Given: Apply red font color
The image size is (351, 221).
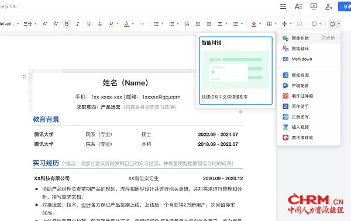Looking at the screenshot, I should tap(126, 24).
